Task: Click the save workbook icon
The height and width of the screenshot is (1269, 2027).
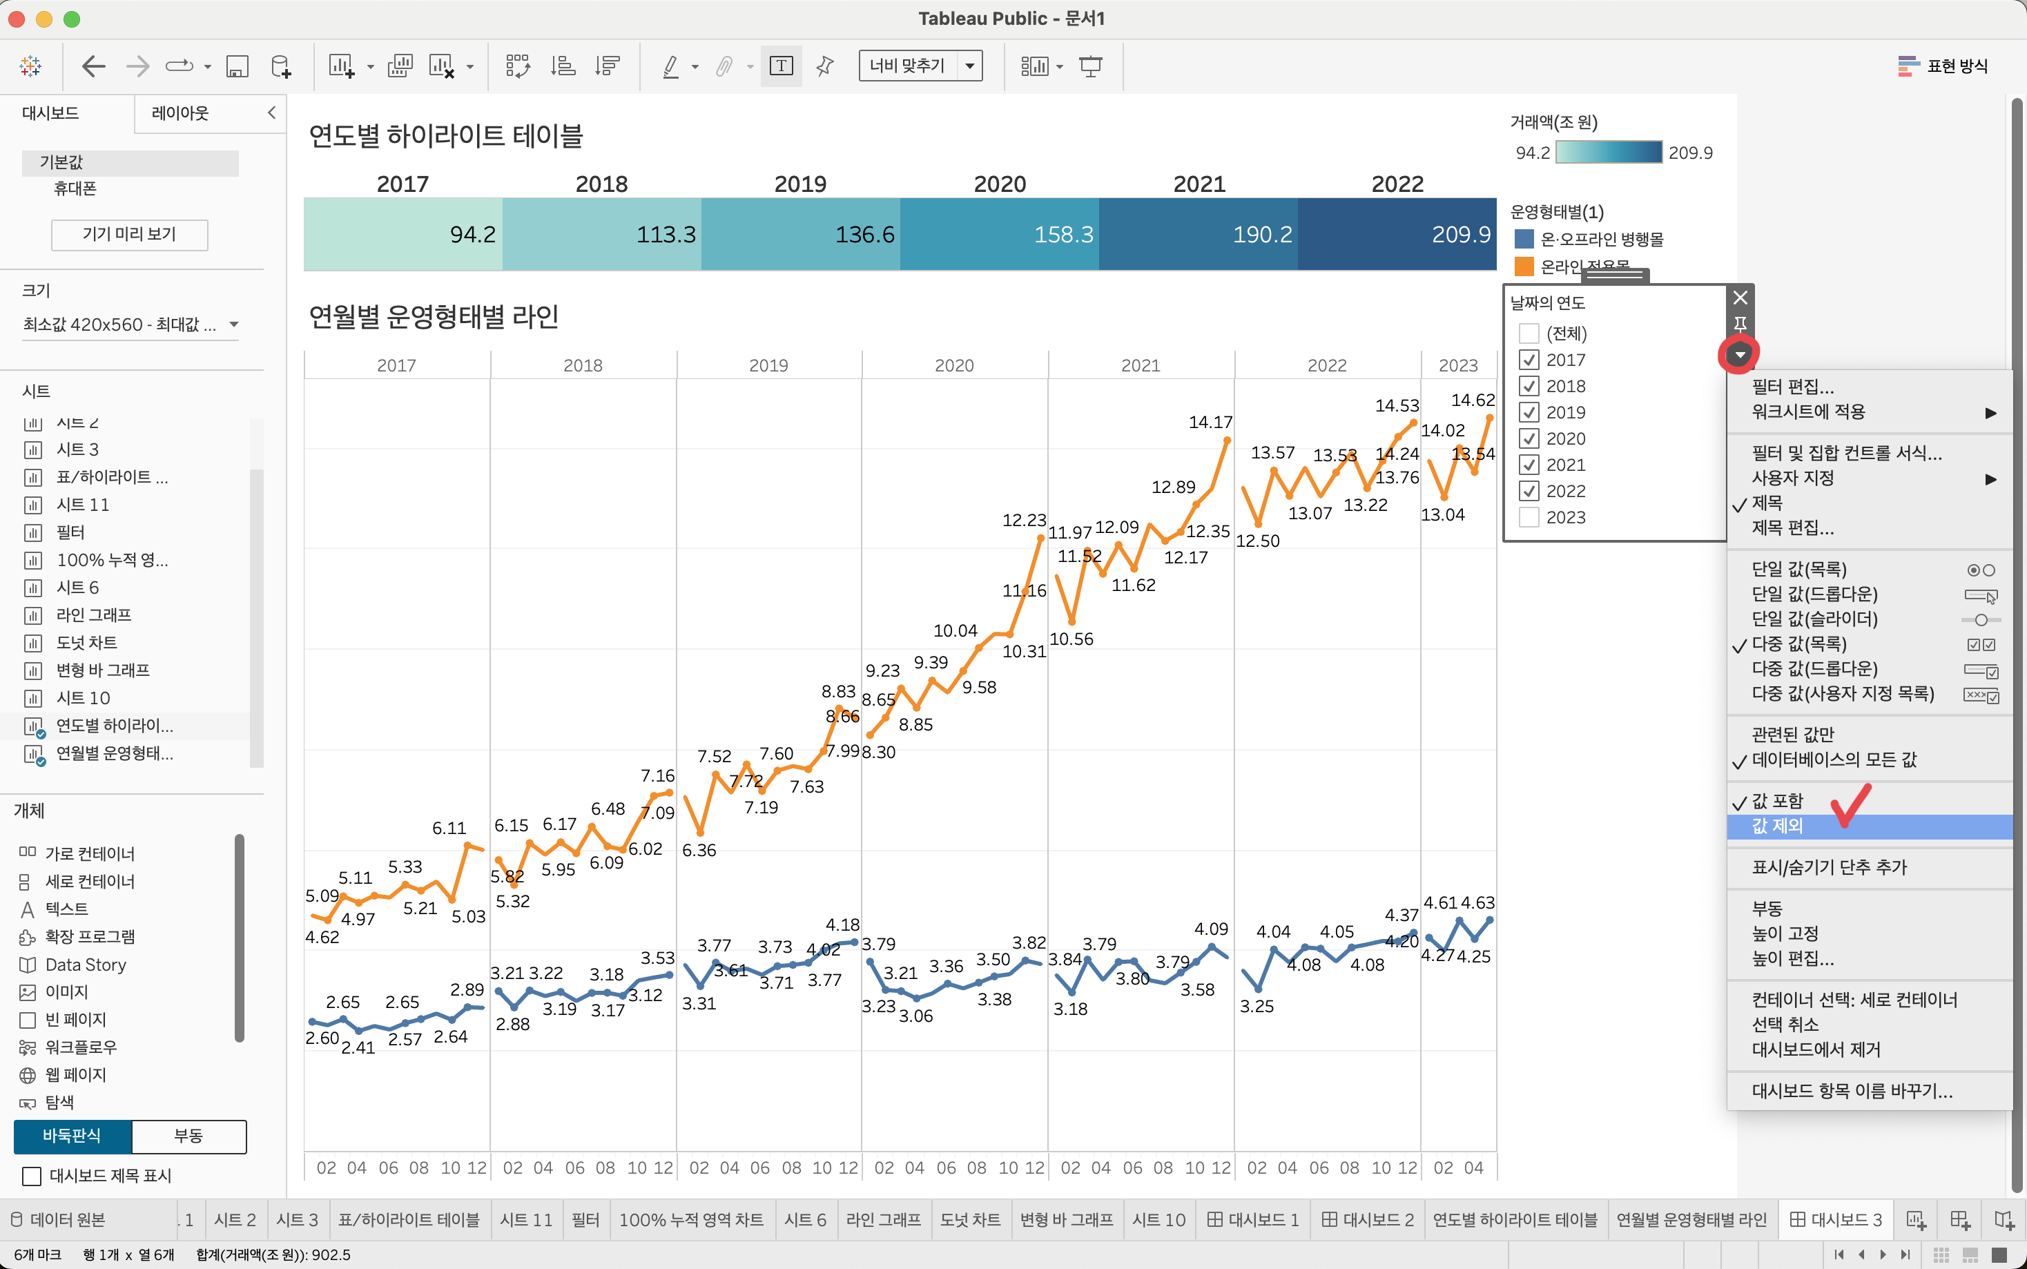Action: (x=237, y=66)
